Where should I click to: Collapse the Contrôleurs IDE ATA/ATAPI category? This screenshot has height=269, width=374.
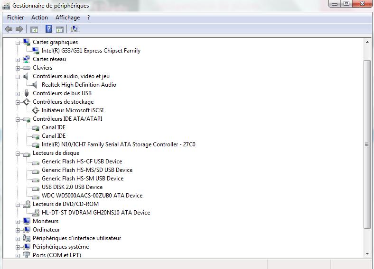[x=18, y=119]
